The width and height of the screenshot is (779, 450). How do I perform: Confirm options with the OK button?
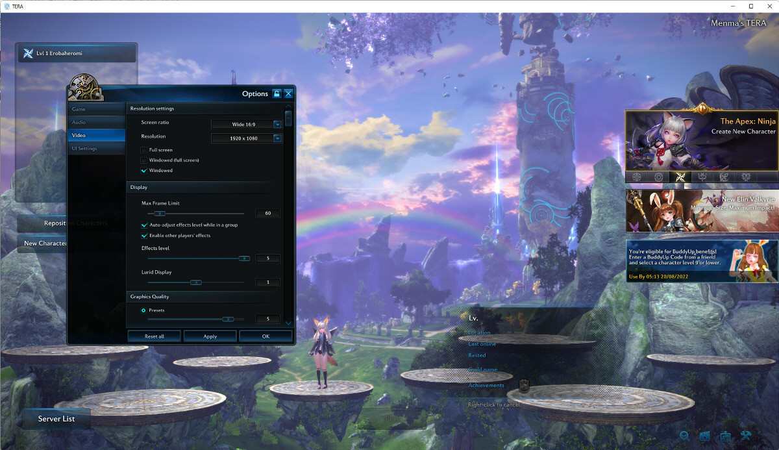point(266,336)
